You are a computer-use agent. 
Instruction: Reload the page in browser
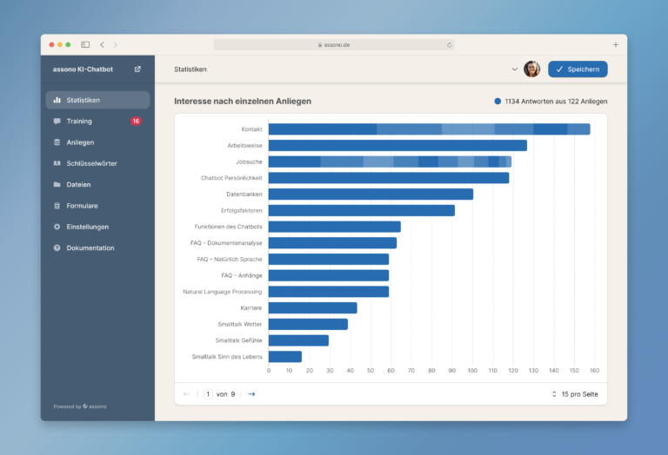click(x=450, y=44)
